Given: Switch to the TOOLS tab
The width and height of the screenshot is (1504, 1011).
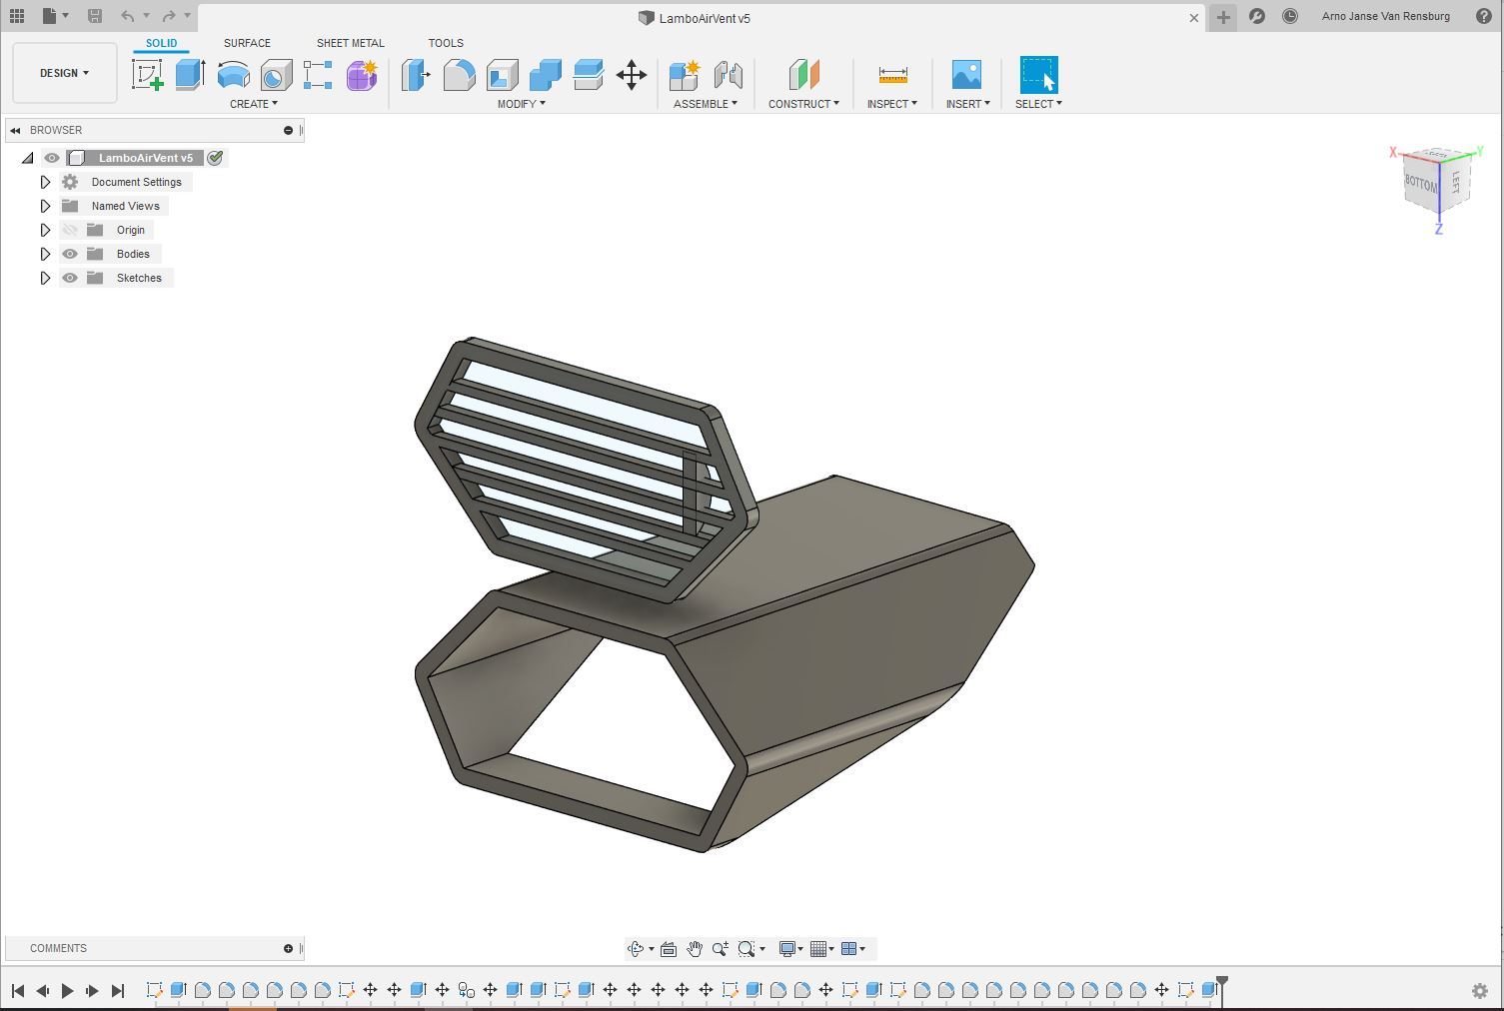Looking at the screenshot, I should 446,43.
